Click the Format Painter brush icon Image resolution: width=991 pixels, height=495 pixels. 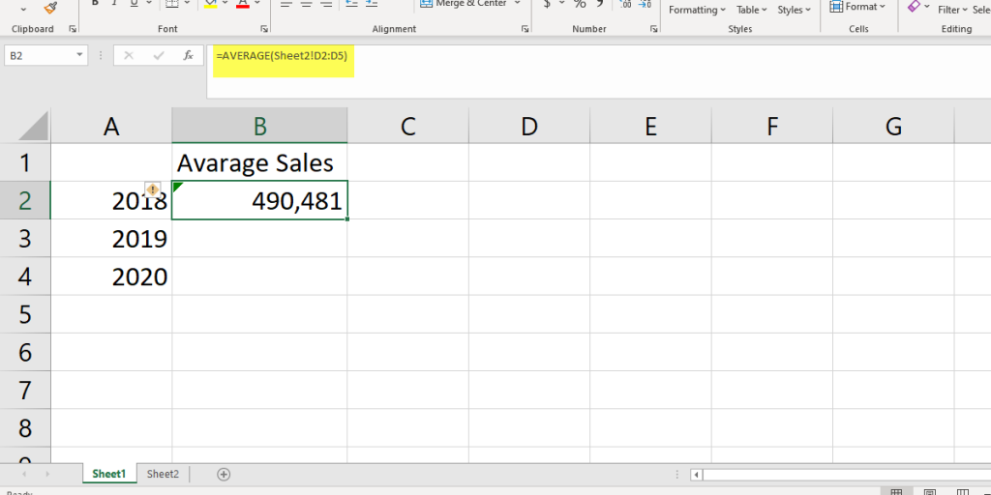tap(50, 7)
